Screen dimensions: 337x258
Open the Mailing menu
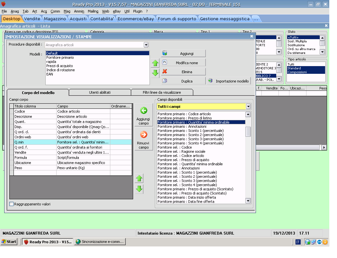93,11
